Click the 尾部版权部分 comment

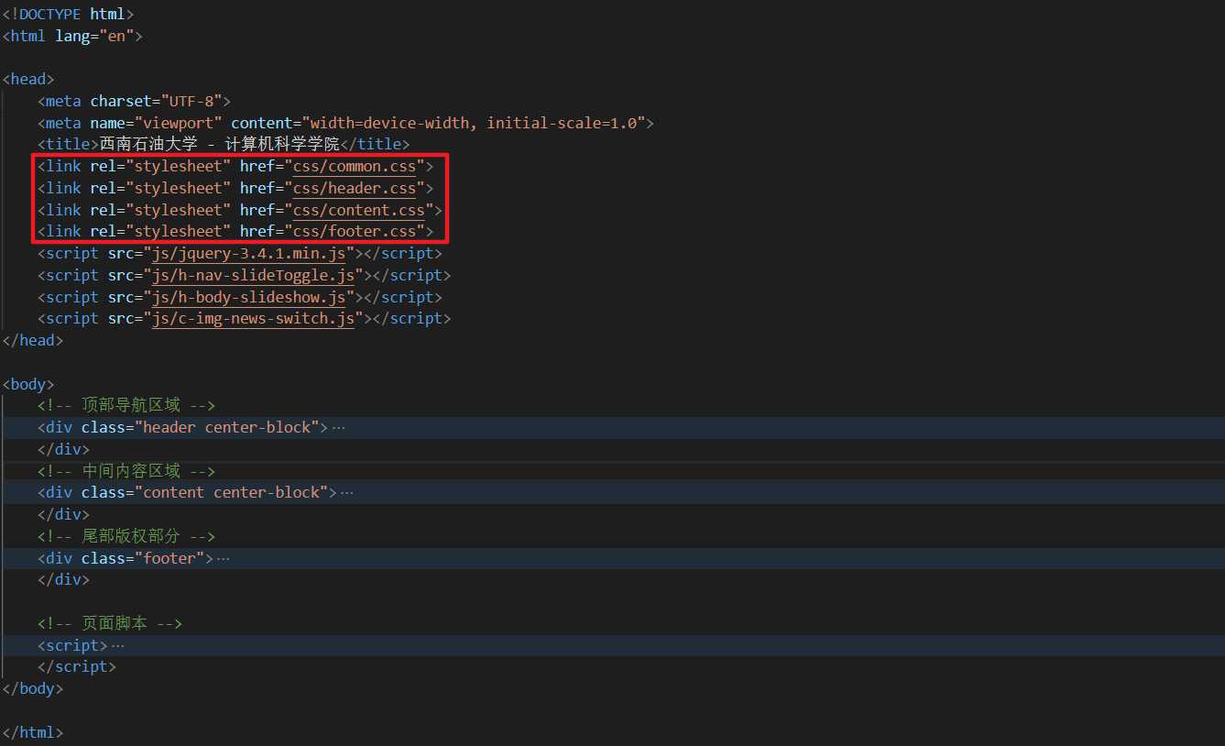(x=126, y=536)
